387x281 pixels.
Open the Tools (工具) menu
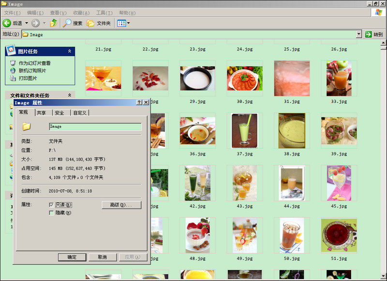tap(104, 13)
